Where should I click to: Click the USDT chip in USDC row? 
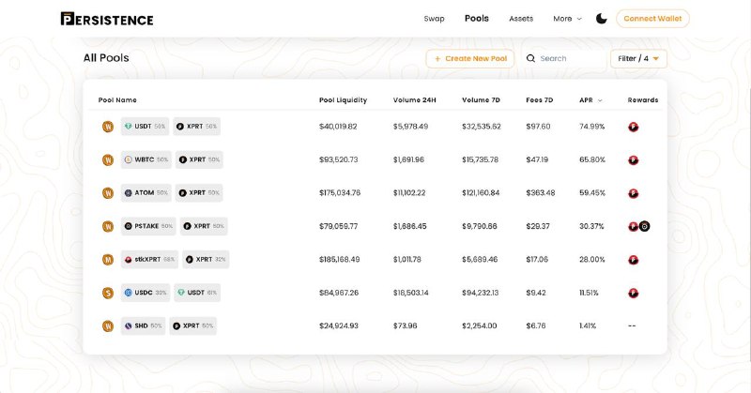[x=197, y=293]
